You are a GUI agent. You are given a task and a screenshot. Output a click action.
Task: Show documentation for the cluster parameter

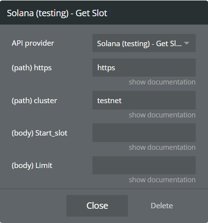pos(162,115)
